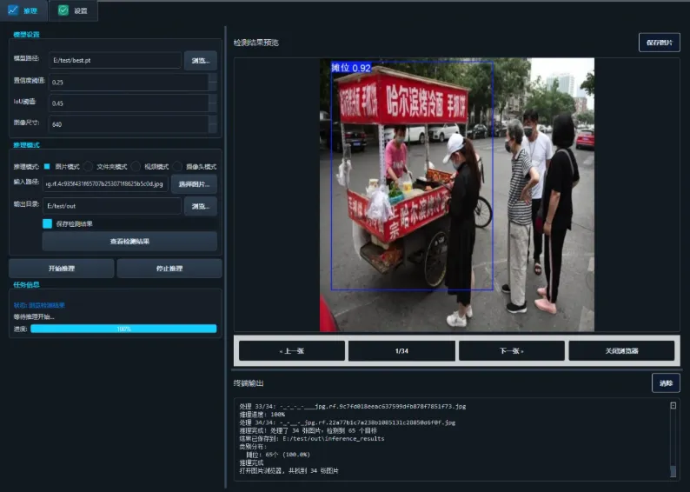690x492 pixels.
Task: Click the 查看检测结果 button
Action: coord(129,241)
